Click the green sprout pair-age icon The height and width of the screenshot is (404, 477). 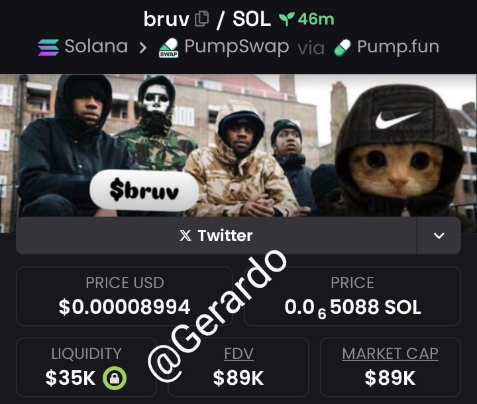click(286, 19)
